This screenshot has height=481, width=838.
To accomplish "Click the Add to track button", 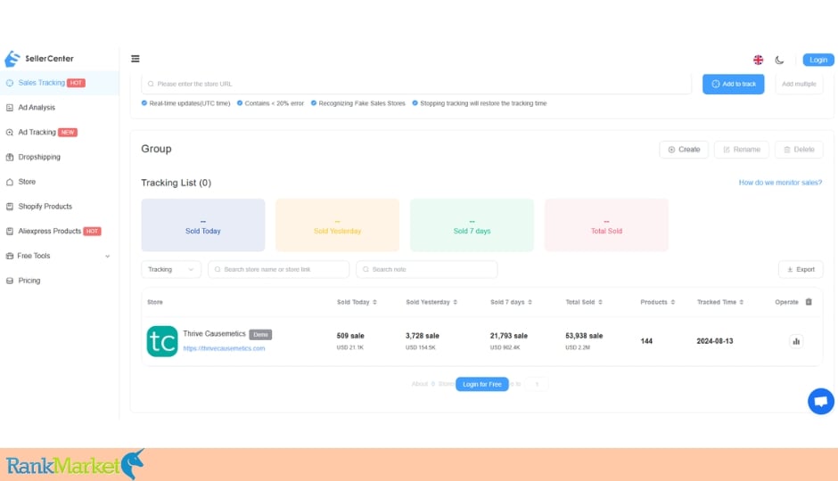I will coord(733,84).
